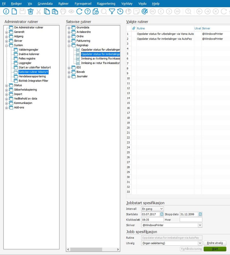Click the trash can delete icon
230x255 pixels.
(30, 11)
